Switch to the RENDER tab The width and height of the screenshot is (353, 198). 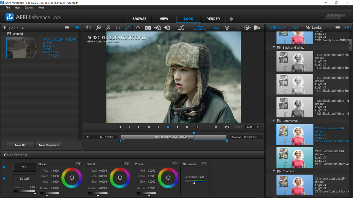point(213,19)
